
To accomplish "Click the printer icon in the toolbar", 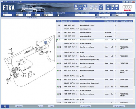I will point(76,6).
